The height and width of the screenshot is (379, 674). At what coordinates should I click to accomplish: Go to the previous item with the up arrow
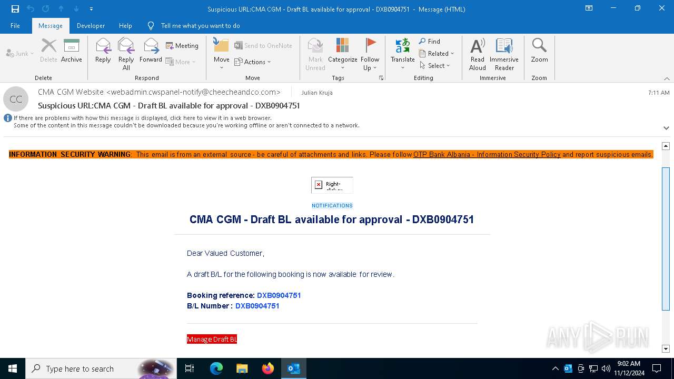point(61,9)
